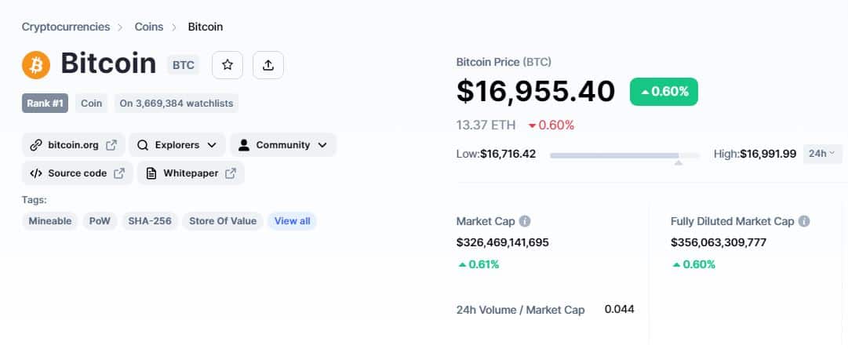Viewport: 848px width, 349px height.
Task: Click the low-high price range slider
Action: coord(624,156)
